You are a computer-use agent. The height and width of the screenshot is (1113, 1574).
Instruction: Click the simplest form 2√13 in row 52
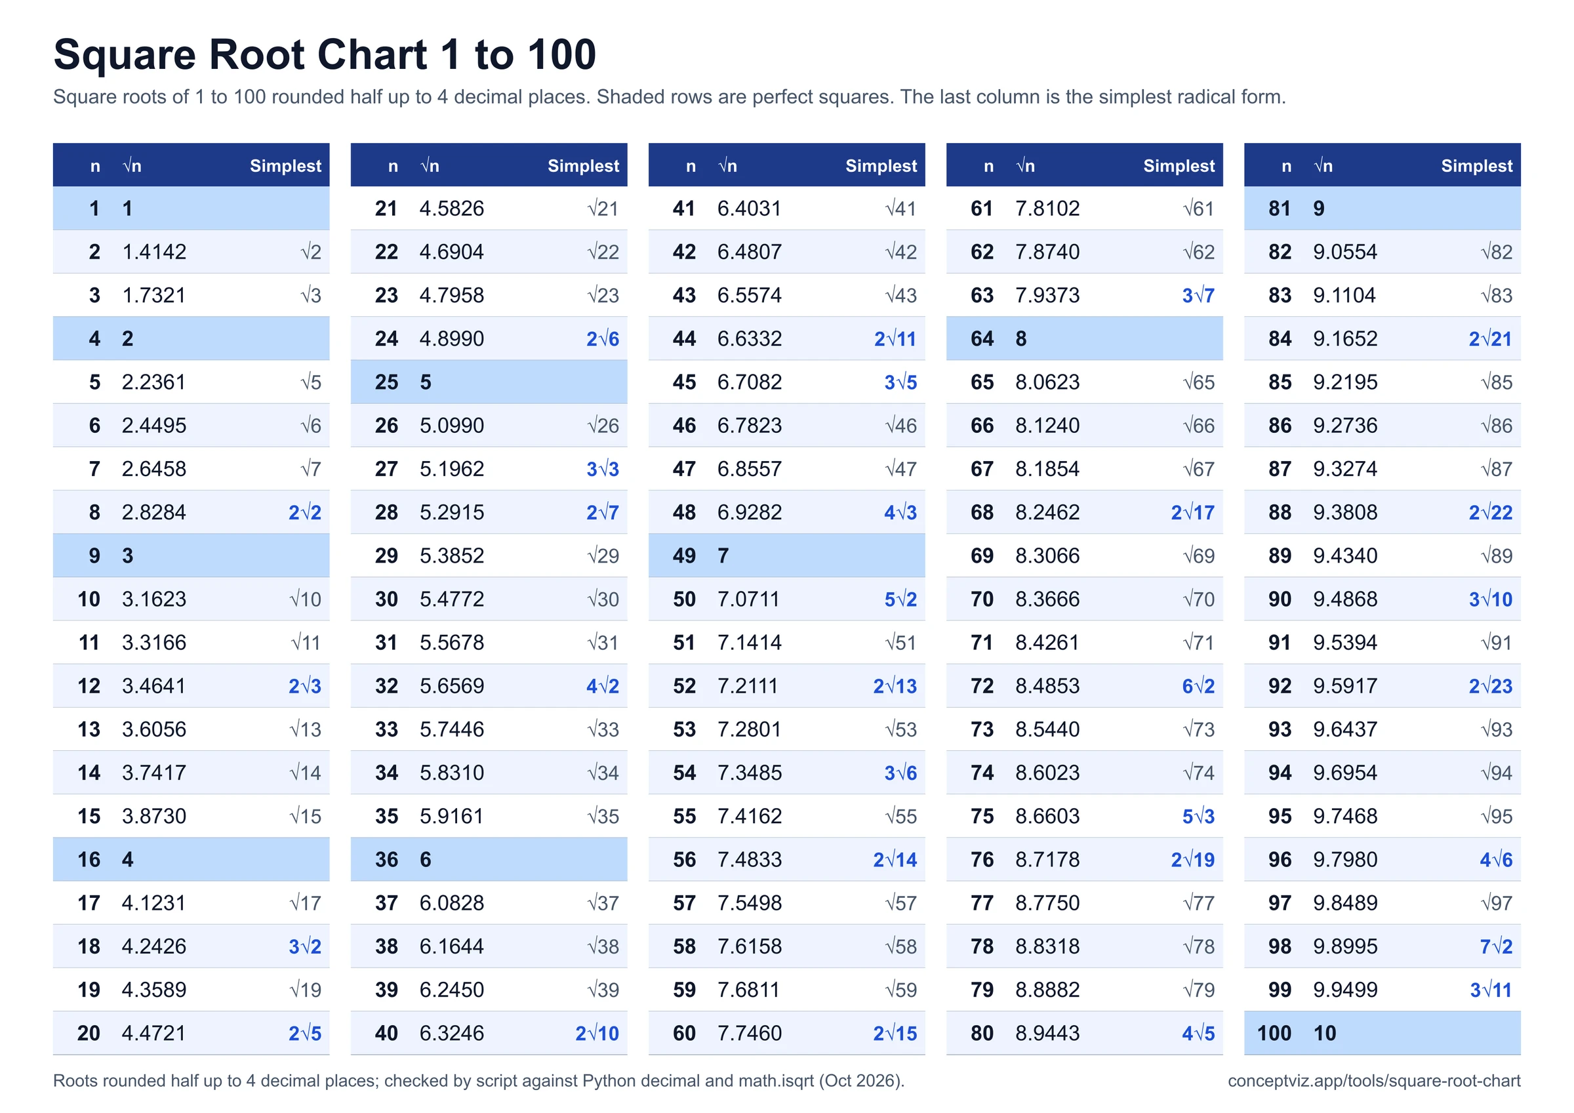coord(895,686)
